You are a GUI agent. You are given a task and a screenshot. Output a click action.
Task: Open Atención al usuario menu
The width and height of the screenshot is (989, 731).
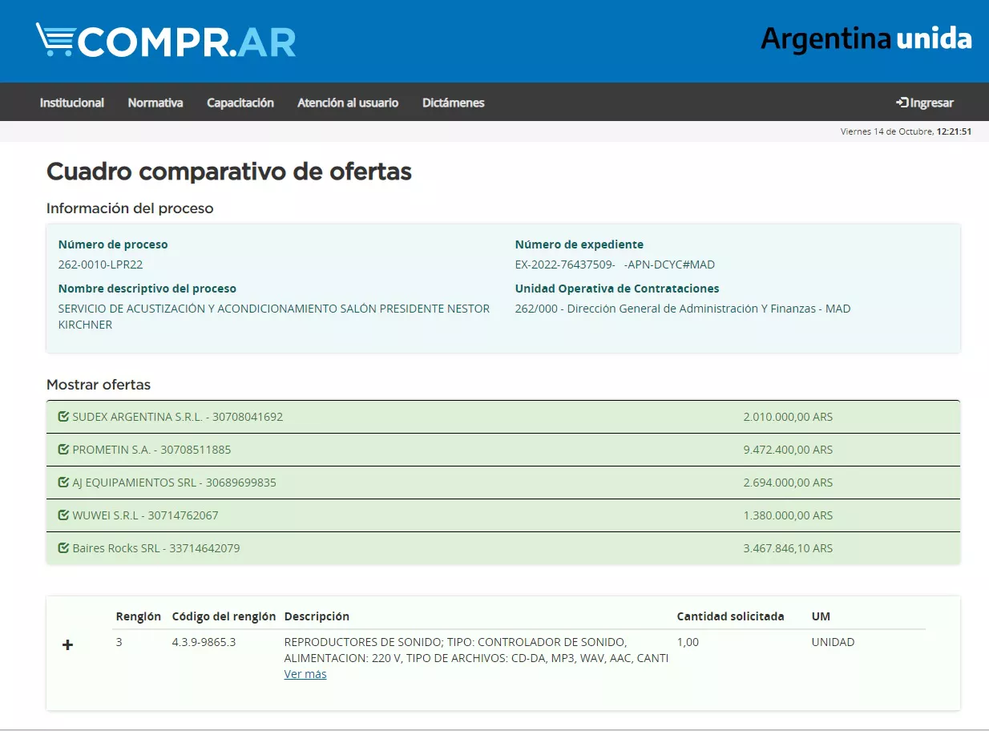point(348,103)
